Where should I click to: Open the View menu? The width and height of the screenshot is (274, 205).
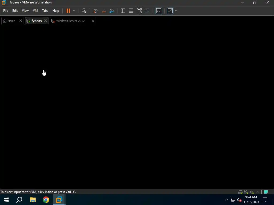tap(25, 11)
